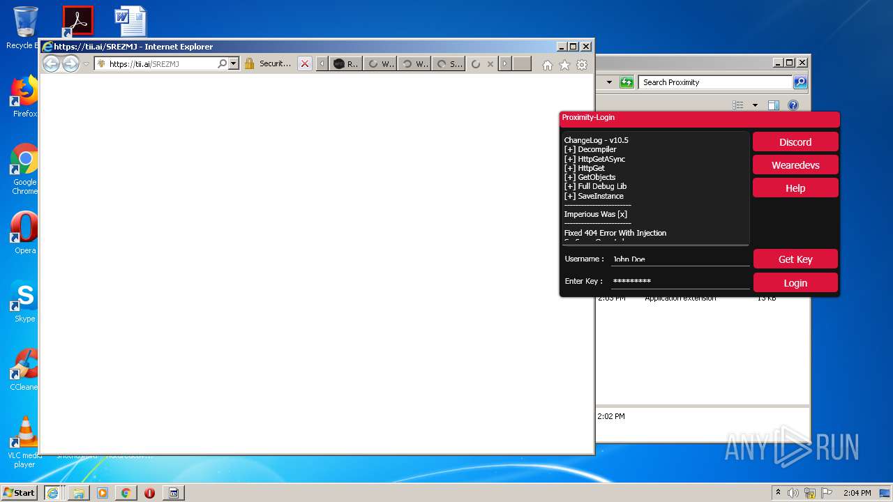The width and height of the screenshot is (893, 502).
Task: Click Explorer green refresh arrows icon
Action: coord(626,82)
